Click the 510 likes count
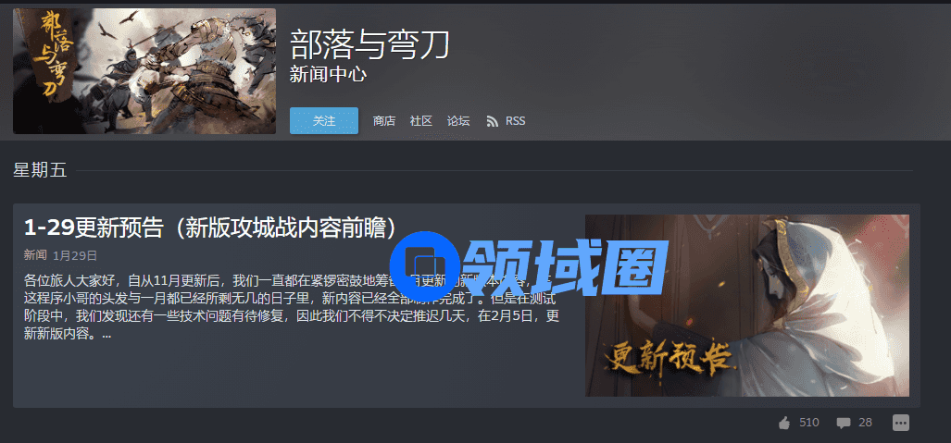Screen dimensions: 951x443 tap(809, 423)
